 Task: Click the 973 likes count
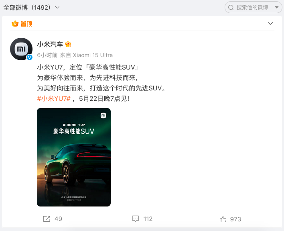[235, 219]
